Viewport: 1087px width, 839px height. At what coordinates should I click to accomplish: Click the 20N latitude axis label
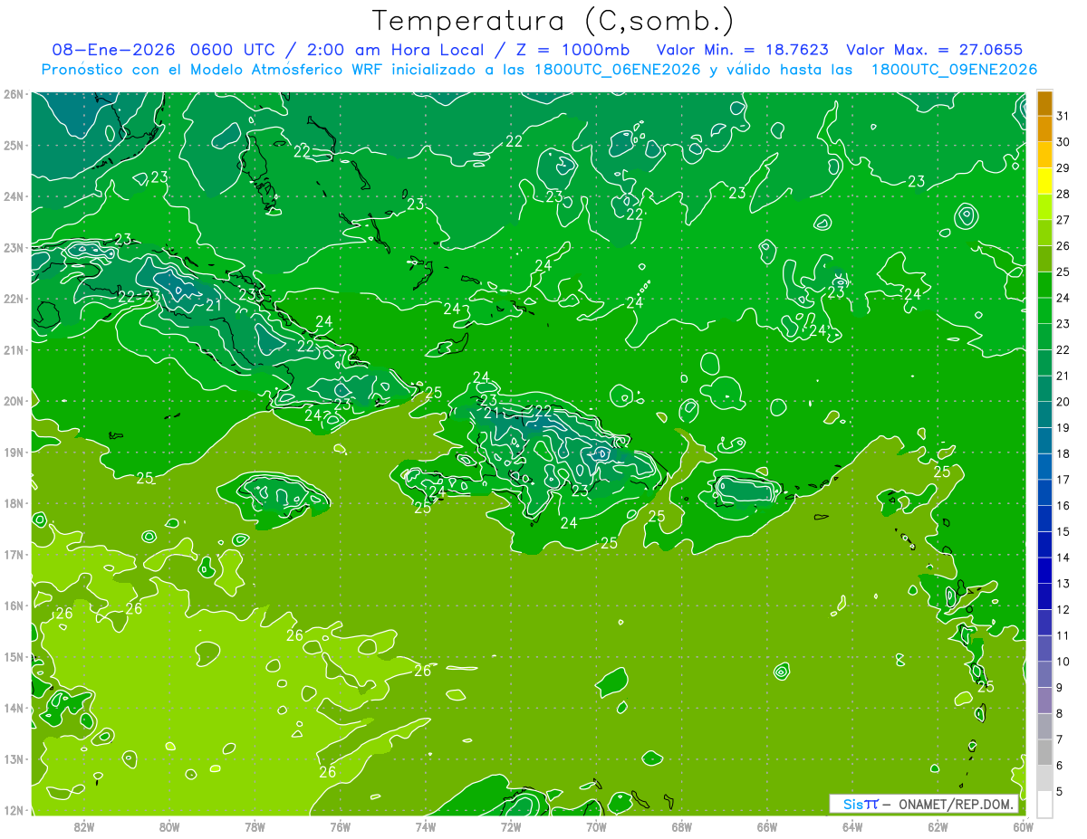click(13, 401)
